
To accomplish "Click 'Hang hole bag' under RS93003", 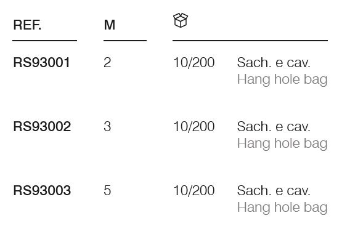I will pyautogui.click(x=282, y=207).
